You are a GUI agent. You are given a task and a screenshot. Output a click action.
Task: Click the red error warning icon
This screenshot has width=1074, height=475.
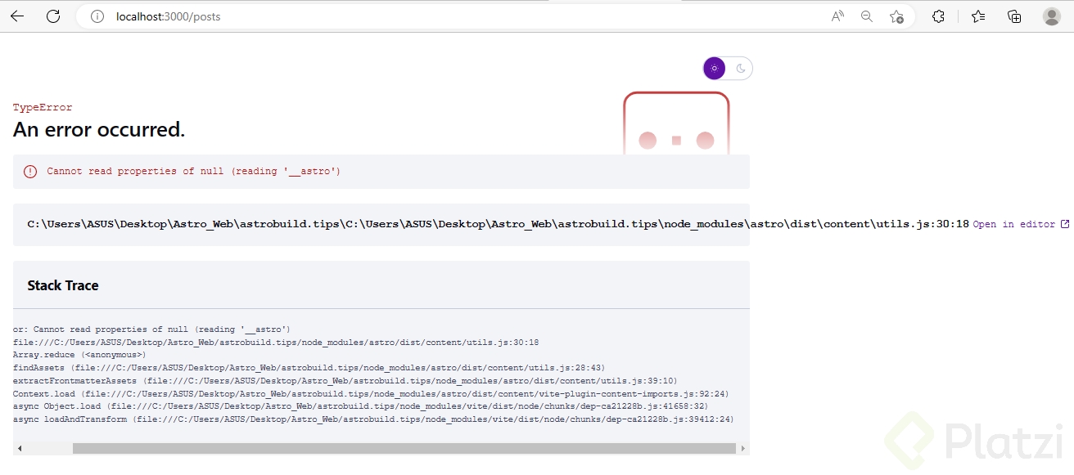tap(30, 172)
